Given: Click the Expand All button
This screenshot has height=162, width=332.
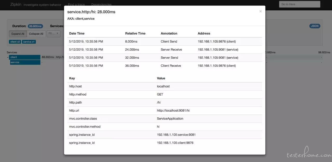Looking at the screenshot, I should (18, 34).
